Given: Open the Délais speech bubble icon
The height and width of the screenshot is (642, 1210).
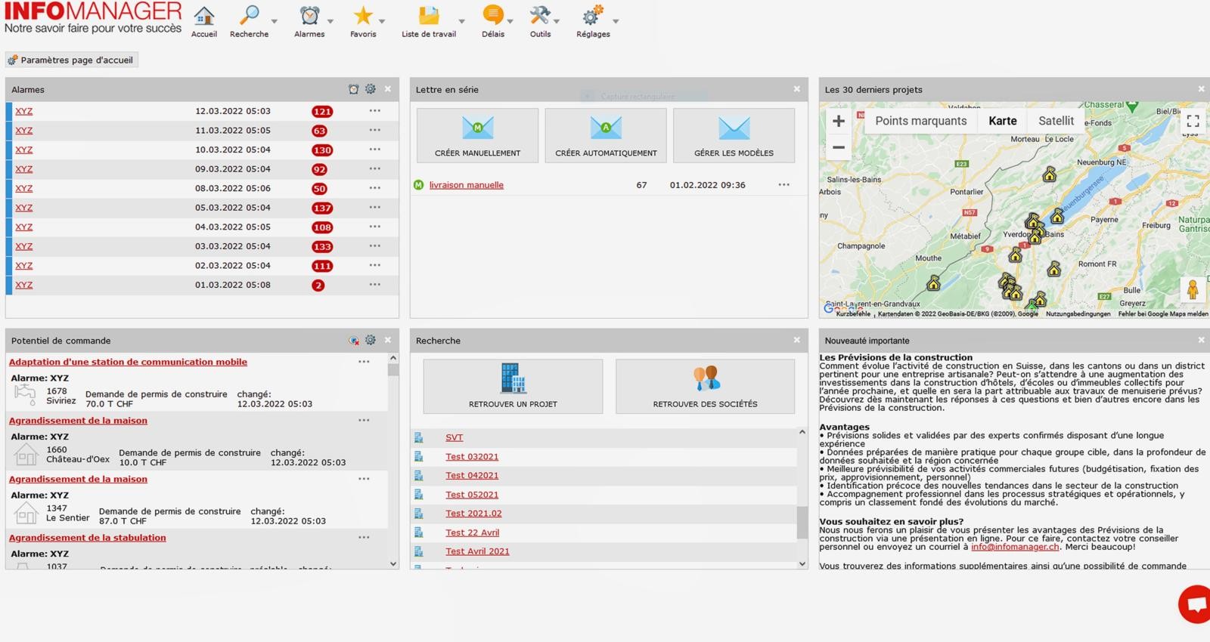Looking at the screenshot, I should click(492, 16).
